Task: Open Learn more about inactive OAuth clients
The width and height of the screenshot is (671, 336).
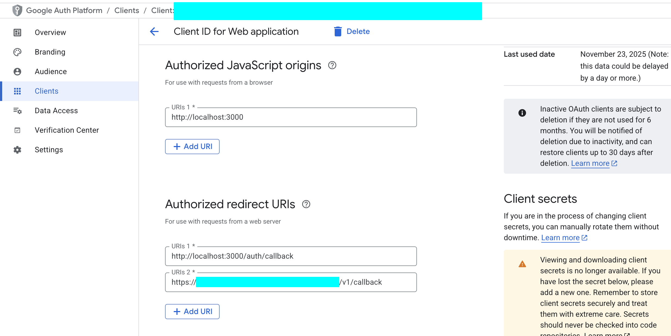Action: (590, 163)
